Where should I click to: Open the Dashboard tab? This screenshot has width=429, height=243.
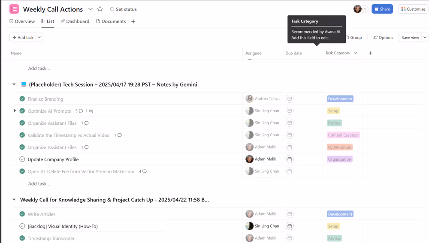75,21
